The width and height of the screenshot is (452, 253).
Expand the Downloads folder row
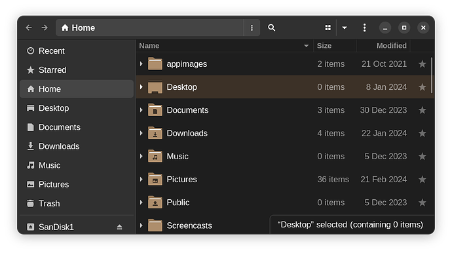click(x=141, y=133)
